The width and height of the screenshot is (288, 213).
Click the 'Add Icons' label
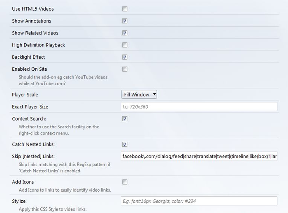tap(23, 182)
